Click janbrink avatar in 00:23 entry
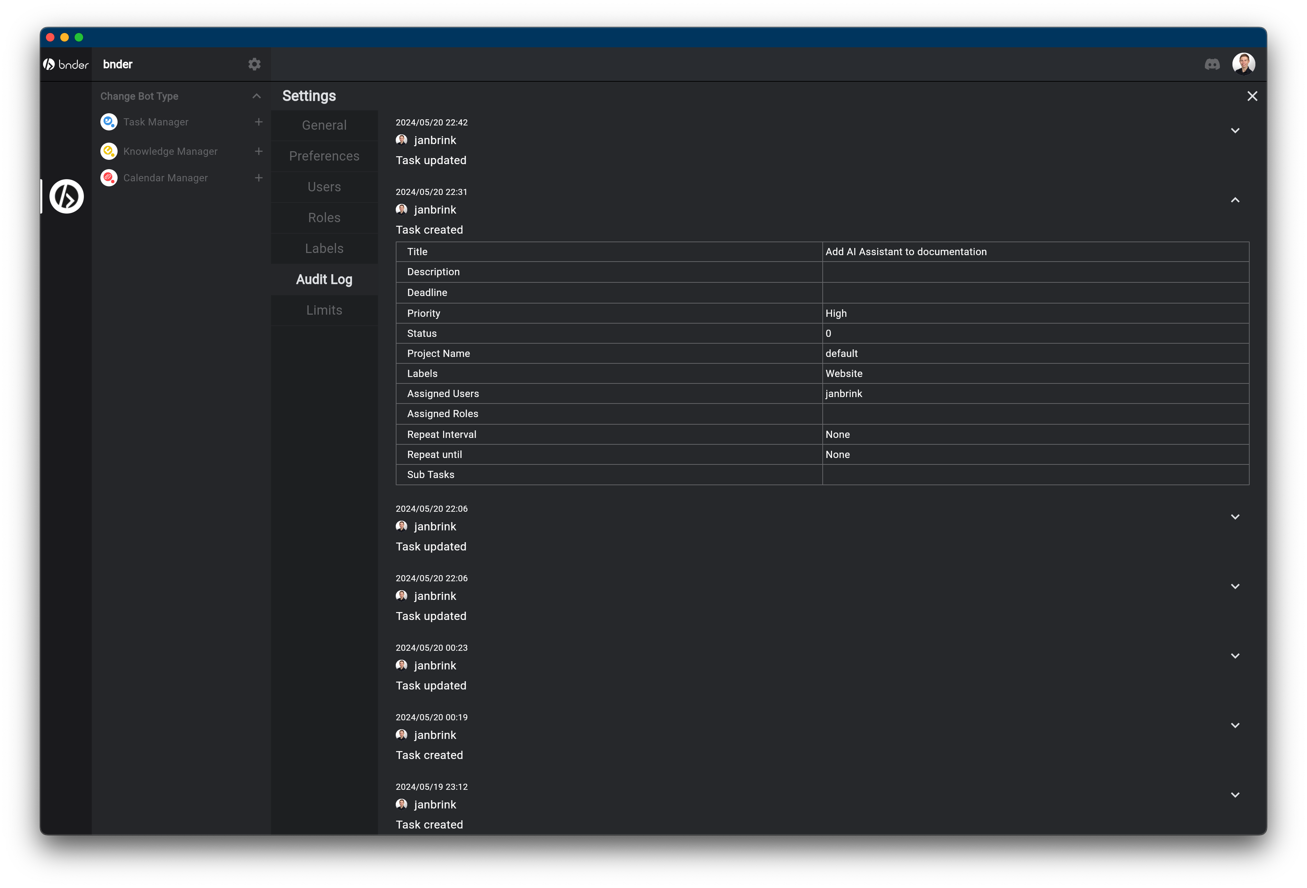Viewport: 1307px width, 888px height. [401, 665]
